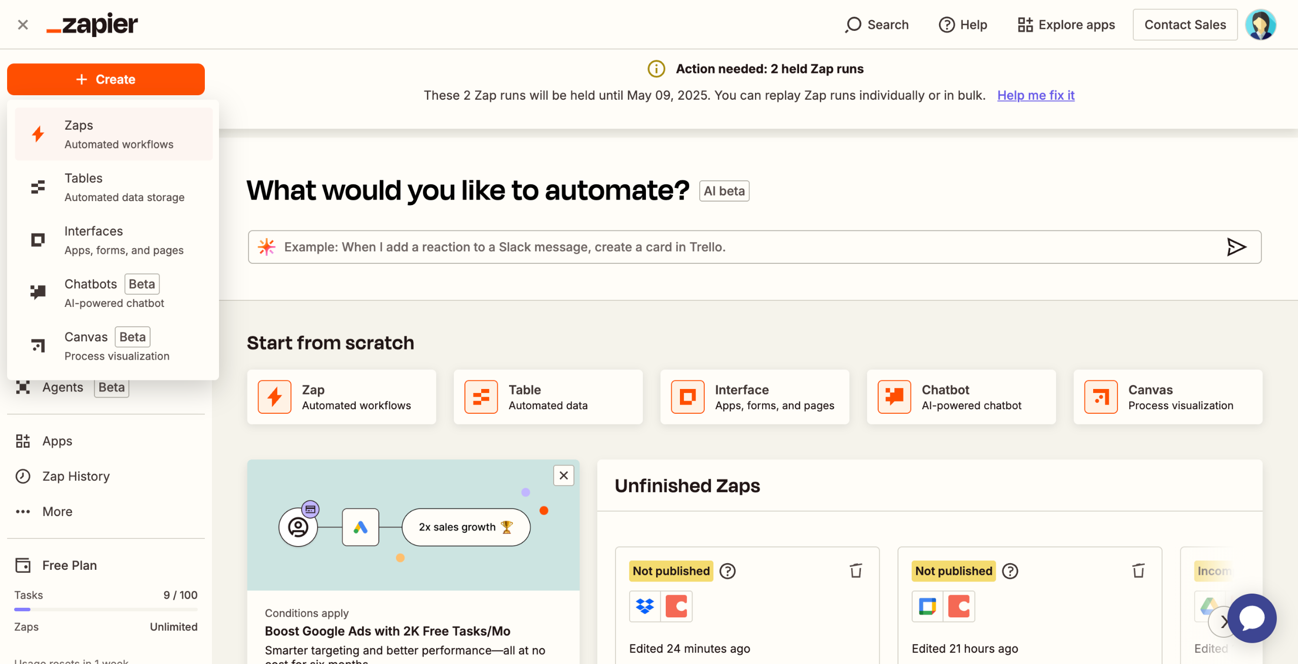Select the Canvas card under Start from scratch

click(x=1167, y=397)
